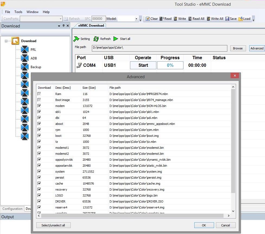Viewport: 265px width, 234px height.
Task: Click the Save disk icon
Action: tap(227, 19)
